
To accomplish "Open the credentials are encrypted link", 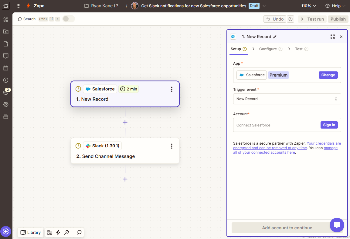I will 287,146.
